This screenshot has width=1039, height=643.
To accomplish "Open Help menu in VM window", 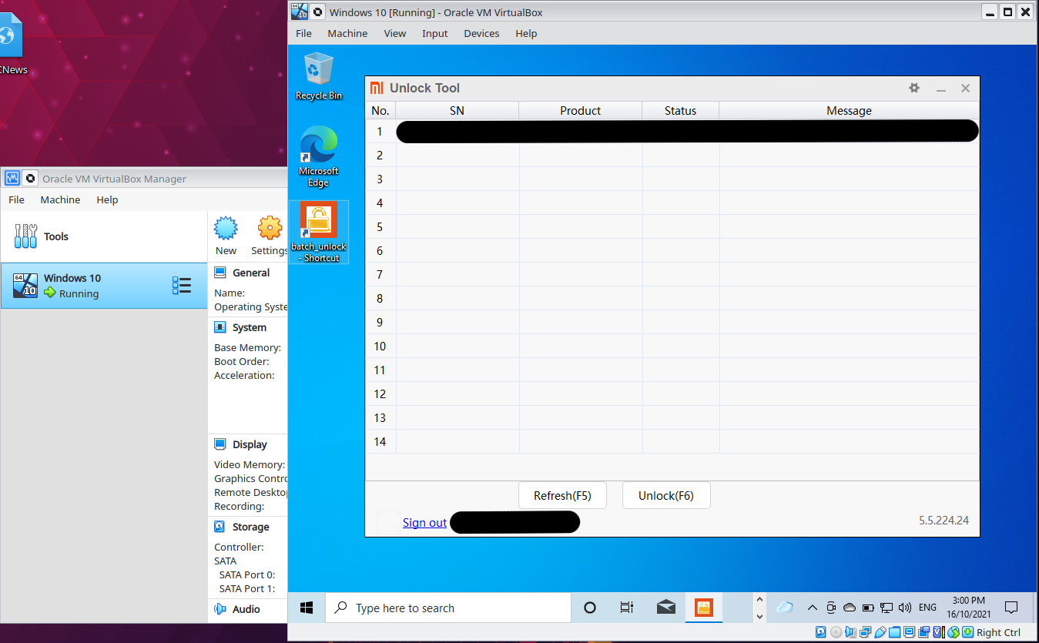I will [x=526, y=33].
